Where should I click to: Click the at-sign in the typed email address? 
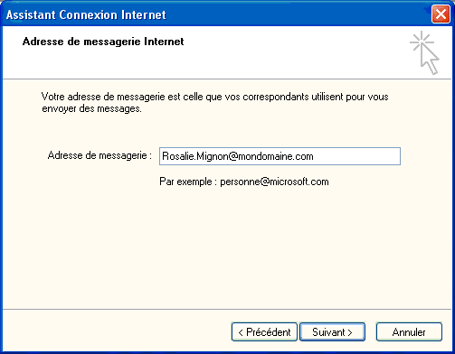coord(233,157)
